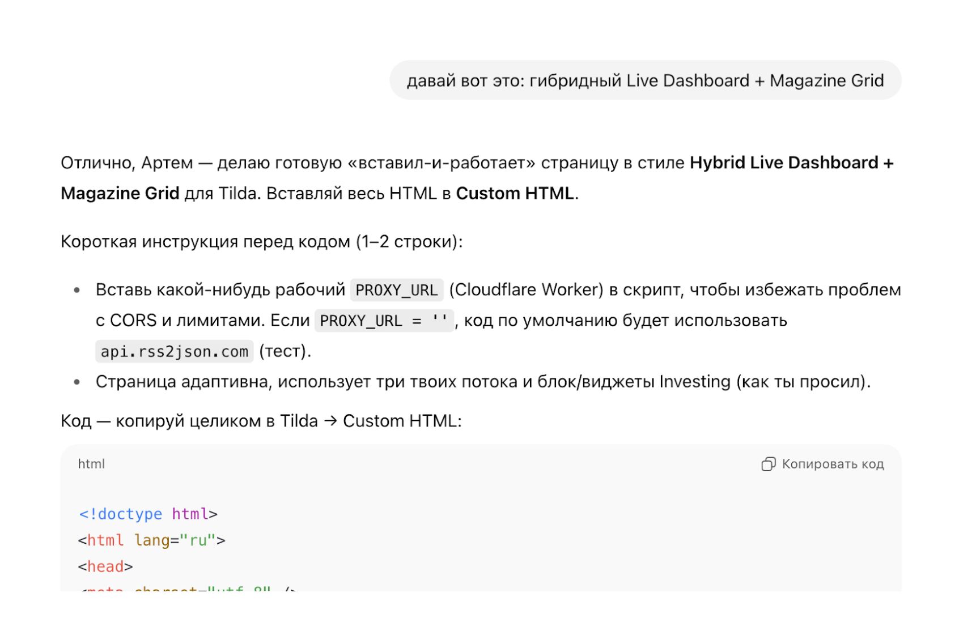Click the bold Magazine Grid text

point(120,193)
